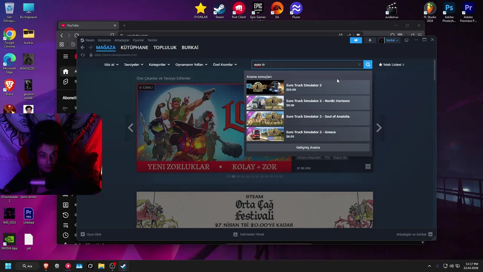Click Steam icon in Windows taskbar
483x272 pixels.
[123, 266]
